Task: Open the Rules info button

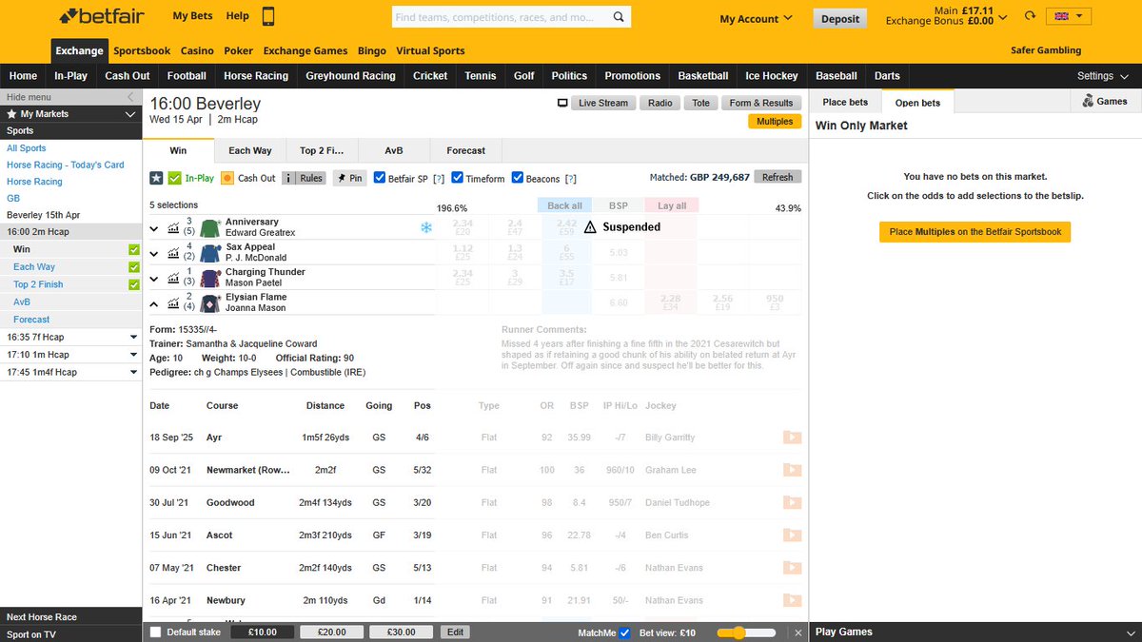Action: [x=305, y=178]
